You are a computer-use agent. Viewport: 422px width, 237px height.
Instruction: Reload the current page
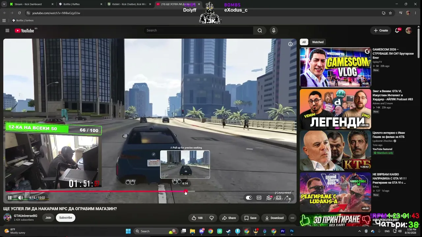coord(19,13)
